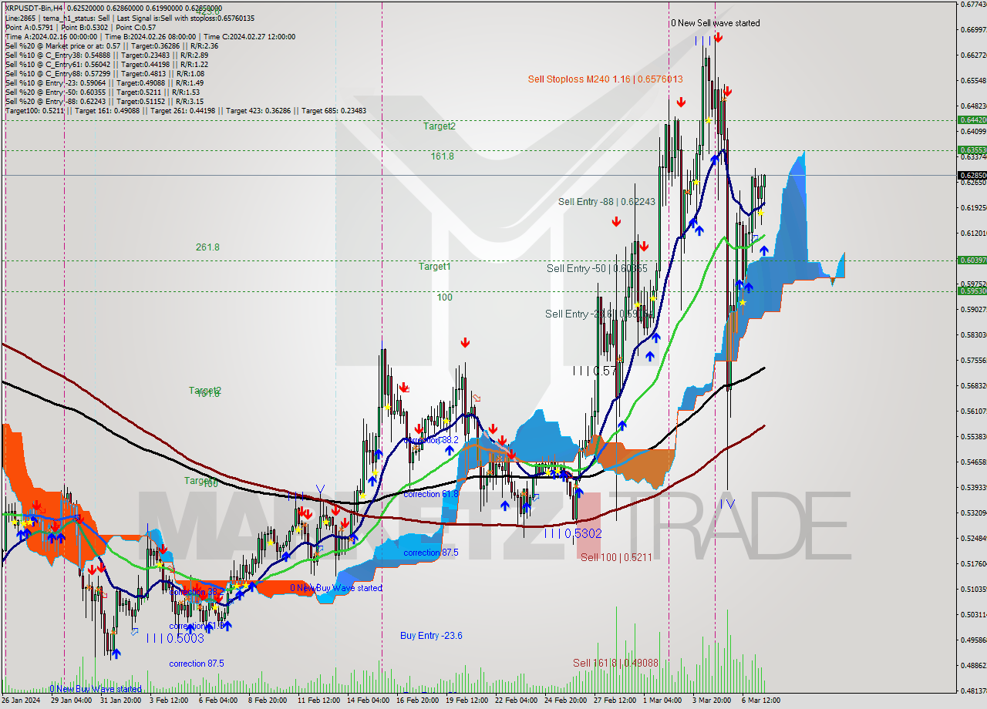This screenshot has width=987, height=709.
Task: Click the 'Sell Entry -88 | 0.62243' chart label
Action: point(607,201)
